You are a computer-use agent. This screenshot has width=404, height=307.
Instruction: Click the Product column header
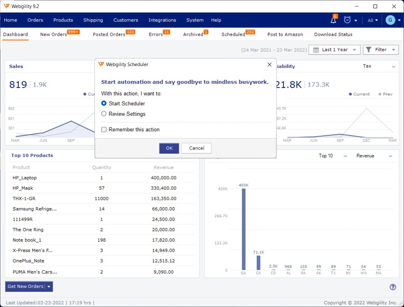point(21,167)
